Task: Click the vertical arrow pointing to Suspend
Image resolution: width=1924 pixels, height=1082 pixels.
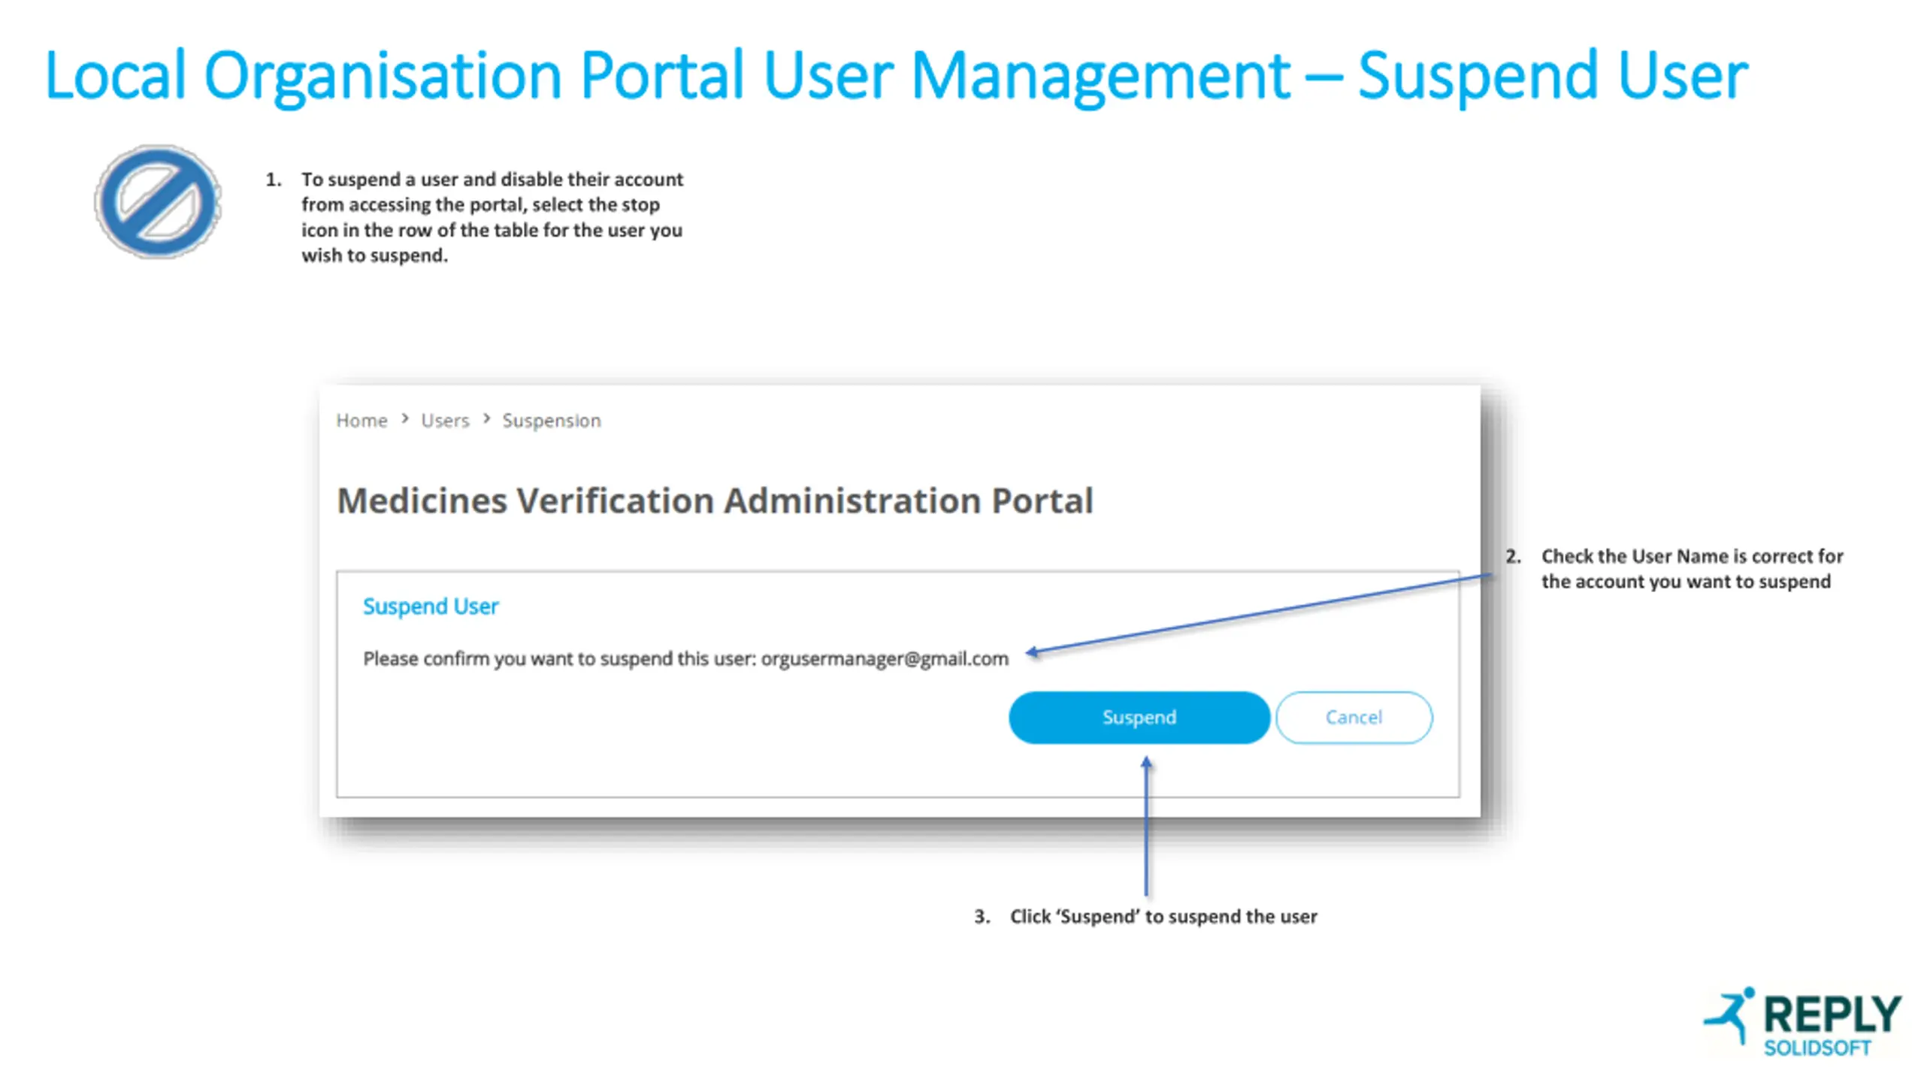Action: point(1146,827)
